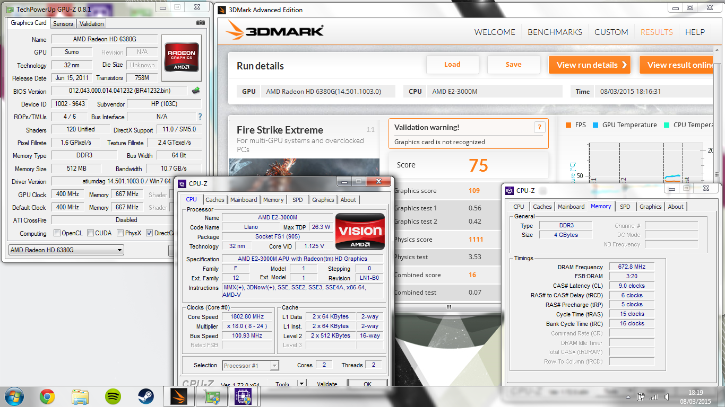The height and width of the screenshot is (407, 725).
Task: Open Memory tab in front CPU-Z window
Action: 273,200
